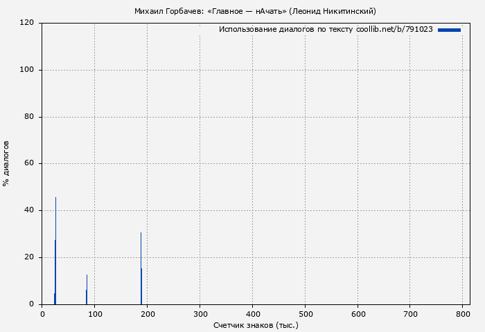The width and height of the screenshot is (485, 332).
Task: Click the y-axis tick label 120
Action: 28,23
